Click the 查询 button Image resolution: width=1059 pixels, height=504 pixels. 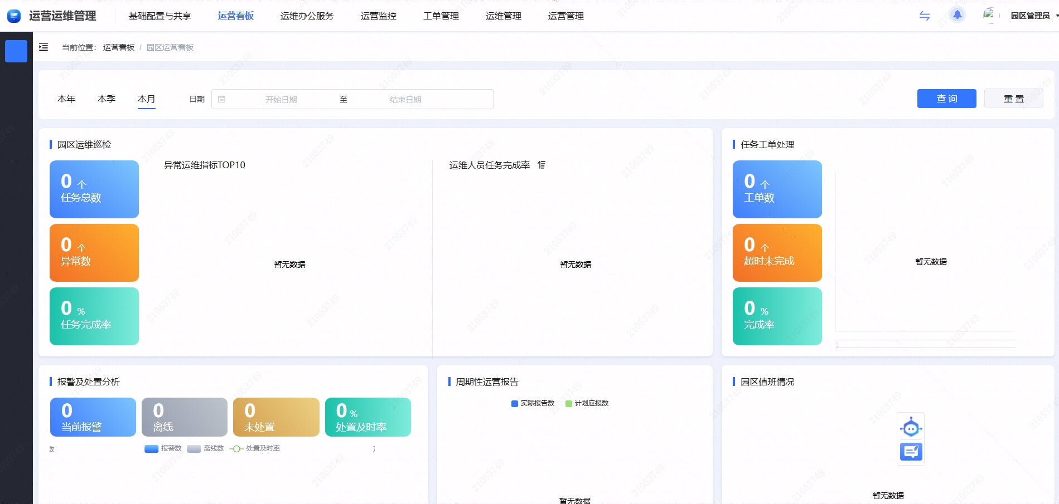(x=947, y=99)
